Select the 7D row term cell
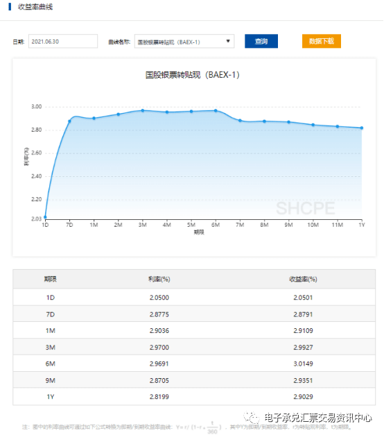This screenshot has height=435, width=384. coord(51,314)
